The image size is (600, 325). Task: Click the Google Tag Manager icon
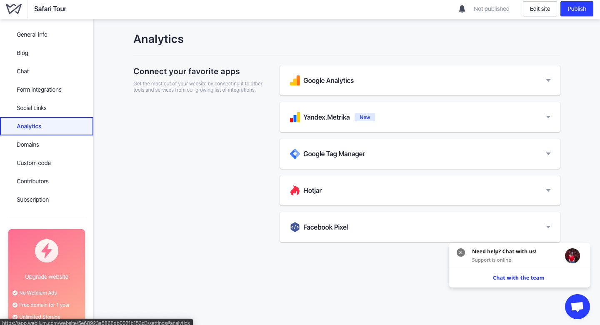295,154
